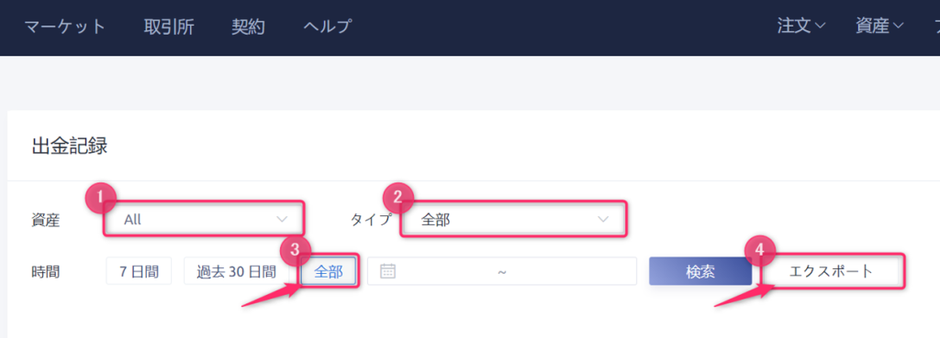Open the マーケット menu item
Screen dimensions: 940x338
(x=65, y=27)
